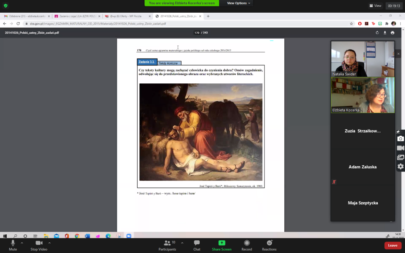Download the PDF document
405x253 pixels.
click(385, 33)
